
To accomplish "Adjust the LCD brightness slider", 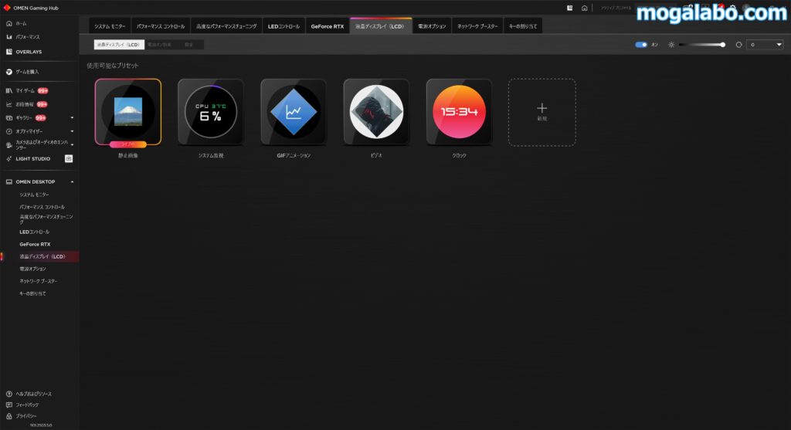I will click(701, 45).
